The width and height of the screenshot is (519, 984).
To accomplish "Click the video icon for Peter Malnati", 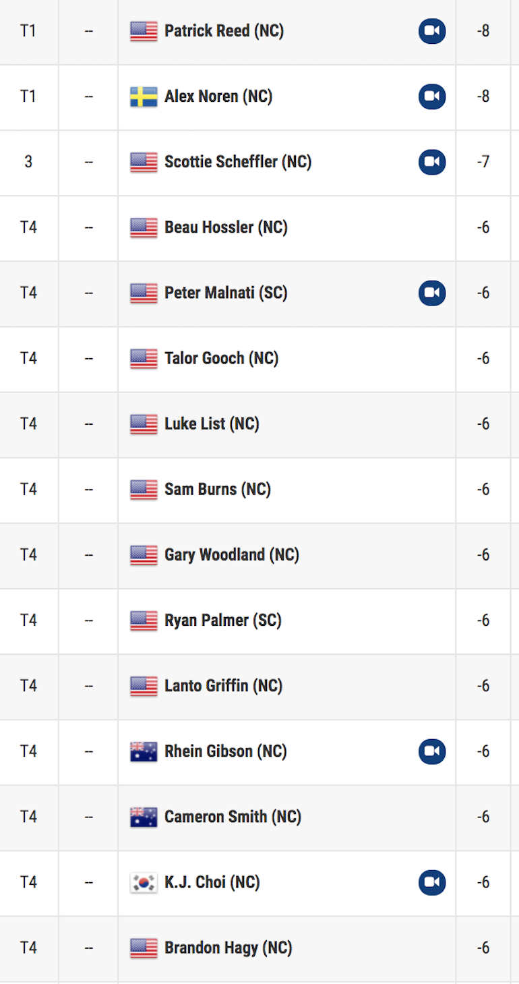I will [432, 293].
